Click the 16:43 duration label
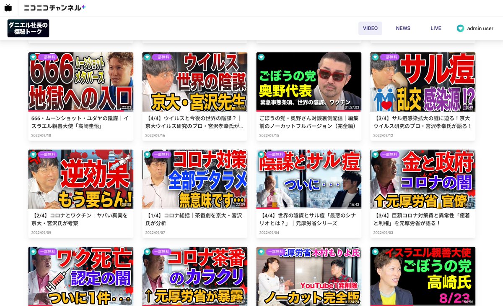This screenshot has width=503, height=306. pyautogui.click(x=355, y=205)
